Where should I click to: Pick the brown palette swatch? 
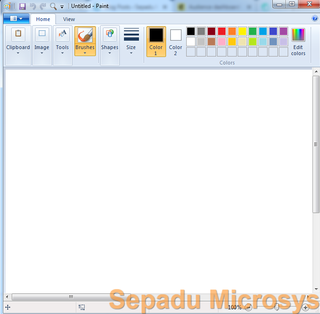point(211,42)
